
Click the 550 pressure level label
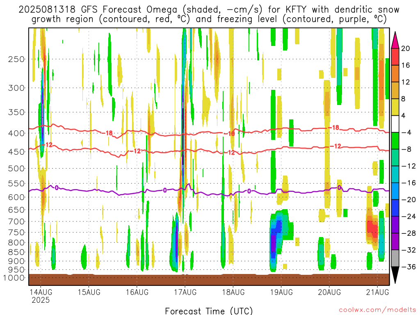16,183
